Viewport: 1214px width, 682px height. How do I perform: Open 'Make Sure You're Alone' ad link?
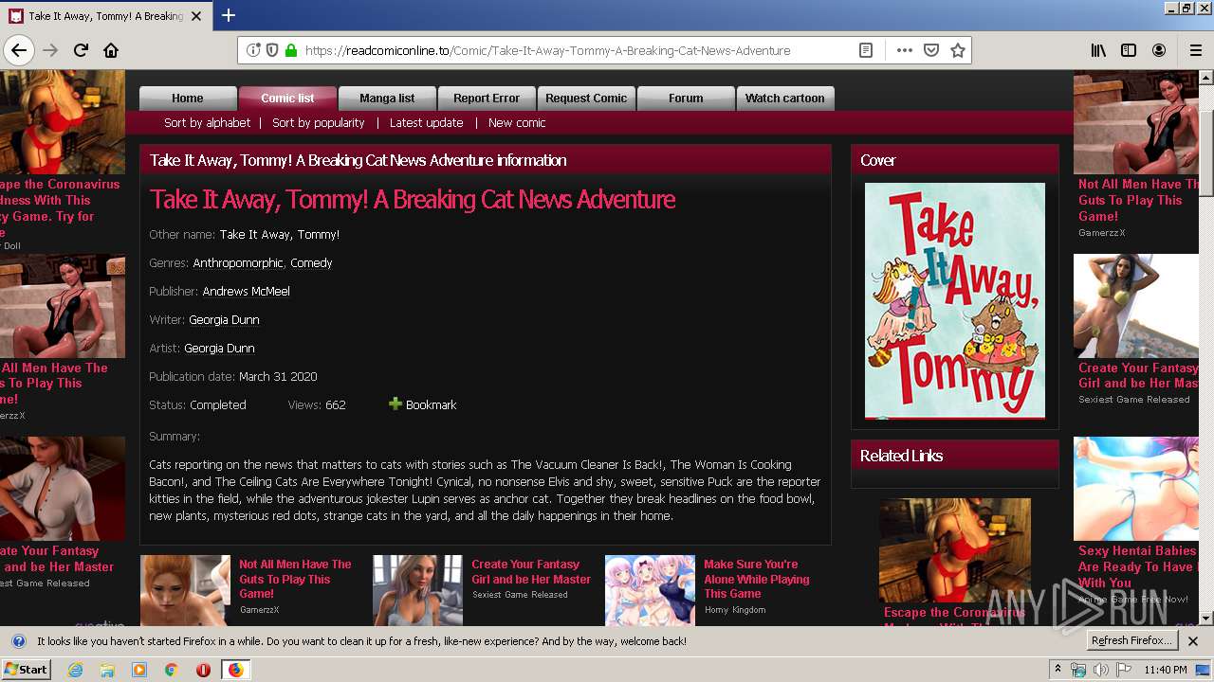tap(757, 579)
